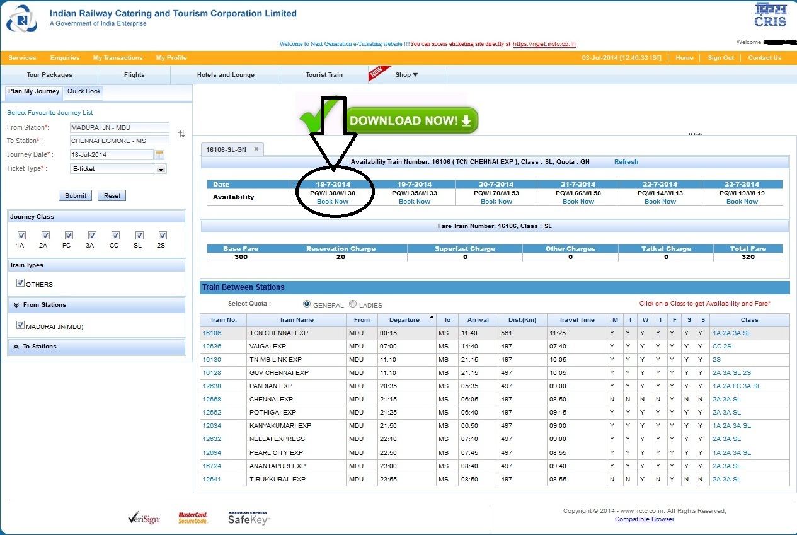Click Sign Out in the top bar
Viewport: 797px width, 535px height.
coord(721,58)
